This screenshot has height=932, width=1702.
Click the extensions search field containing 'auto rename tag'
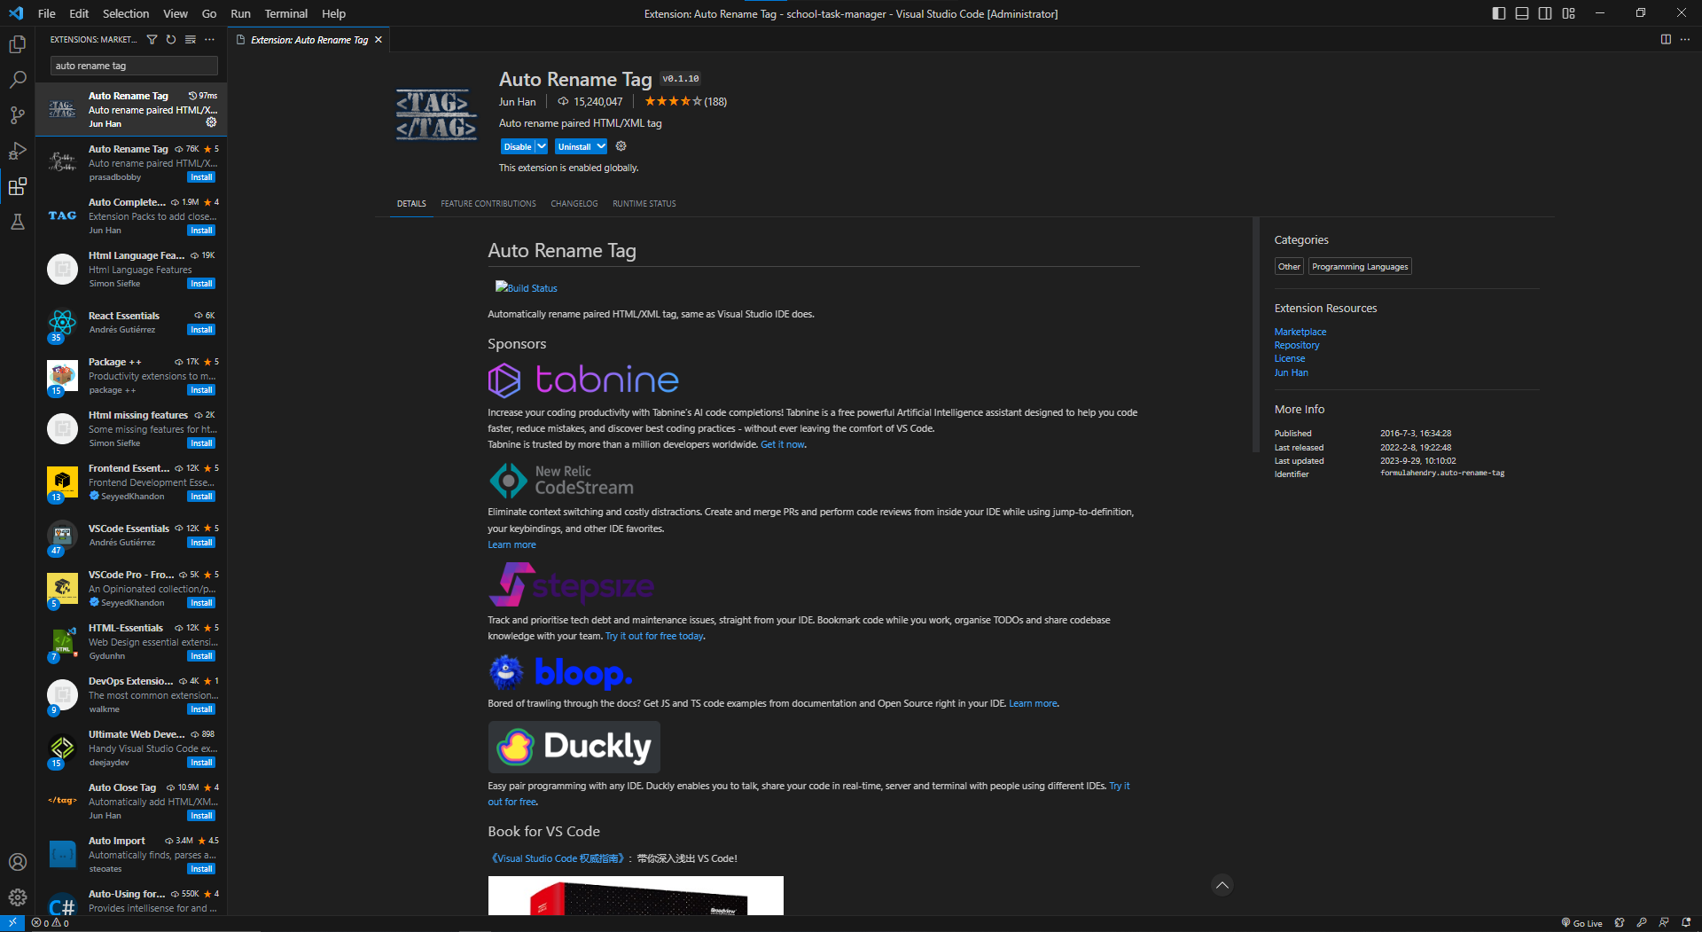133,66
